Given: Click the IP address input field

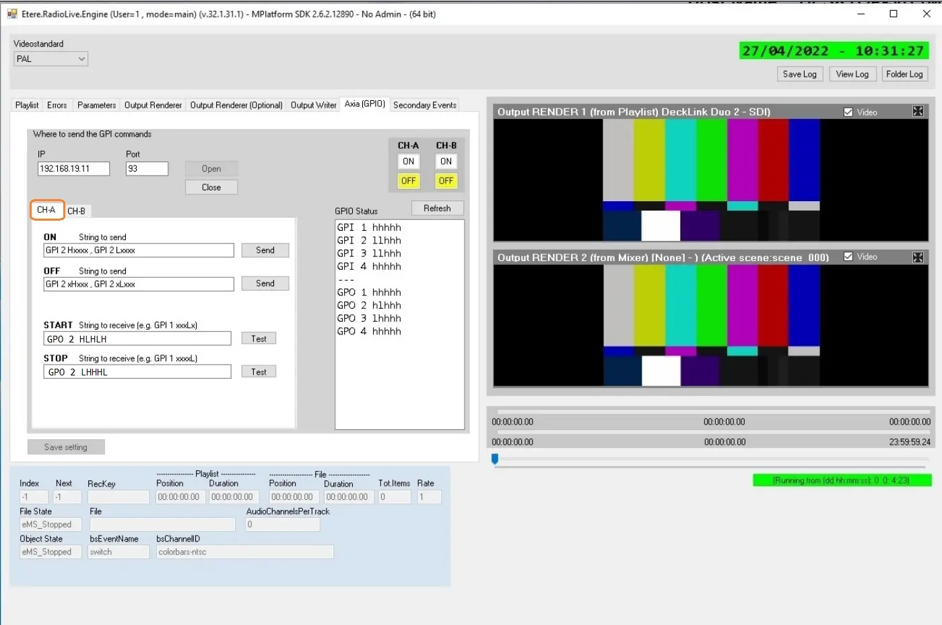Looking at the screenshot, I should 73,169.
